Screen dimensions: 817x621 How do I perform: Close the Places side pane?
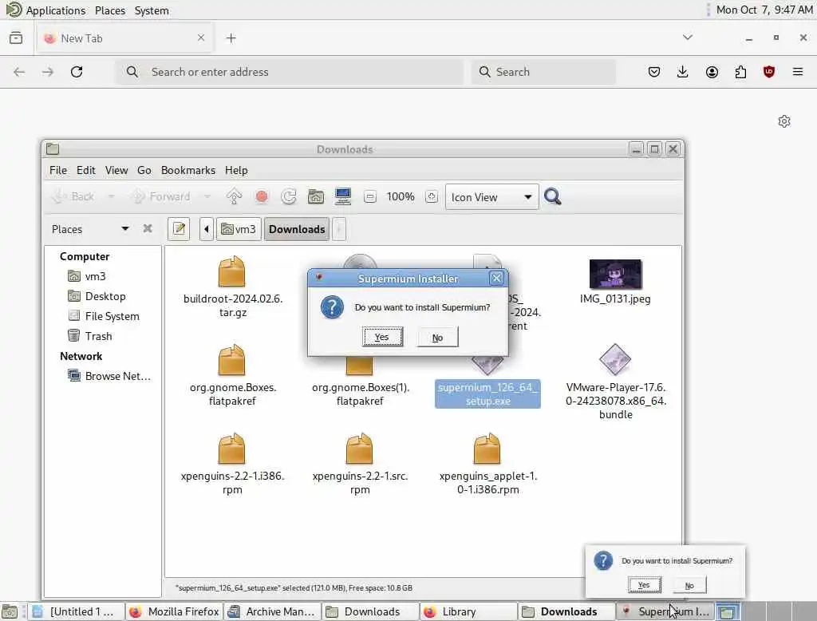click(148, 228)
